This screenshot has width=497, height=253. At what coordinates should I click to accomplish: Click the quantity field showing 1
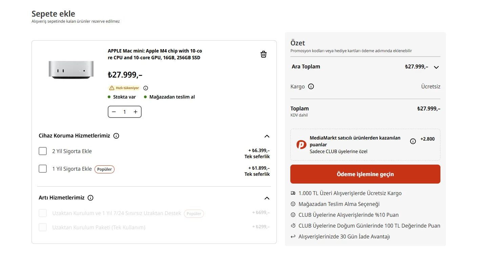(x=125, y=112)
